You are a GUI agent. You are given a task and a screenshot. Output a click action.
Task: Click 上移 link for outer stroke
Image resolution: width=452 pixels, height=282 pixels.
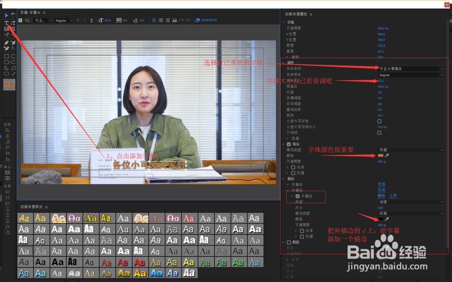pyautogui.click(x=393, y=196)
